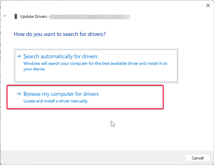The image size is (214, 165).
Task: Click the 'Windows will search your computer' description
Action: coord(95,66)
